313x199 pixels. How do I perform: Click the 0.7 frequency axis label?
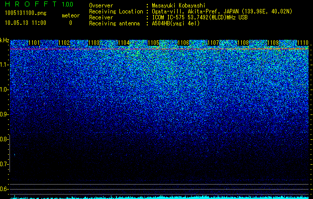pyautogui.click(x=3, y=164)
